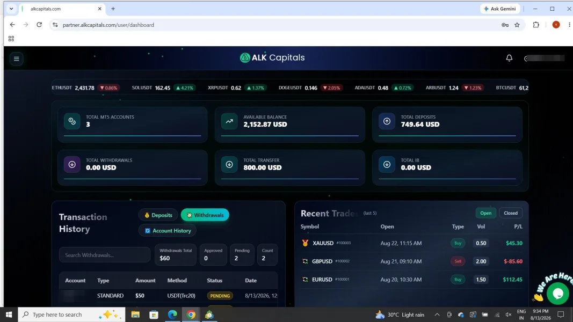This screenshot has height=322, width=573.
Task: View site information in address bar
Action: (x=55, y=25)
